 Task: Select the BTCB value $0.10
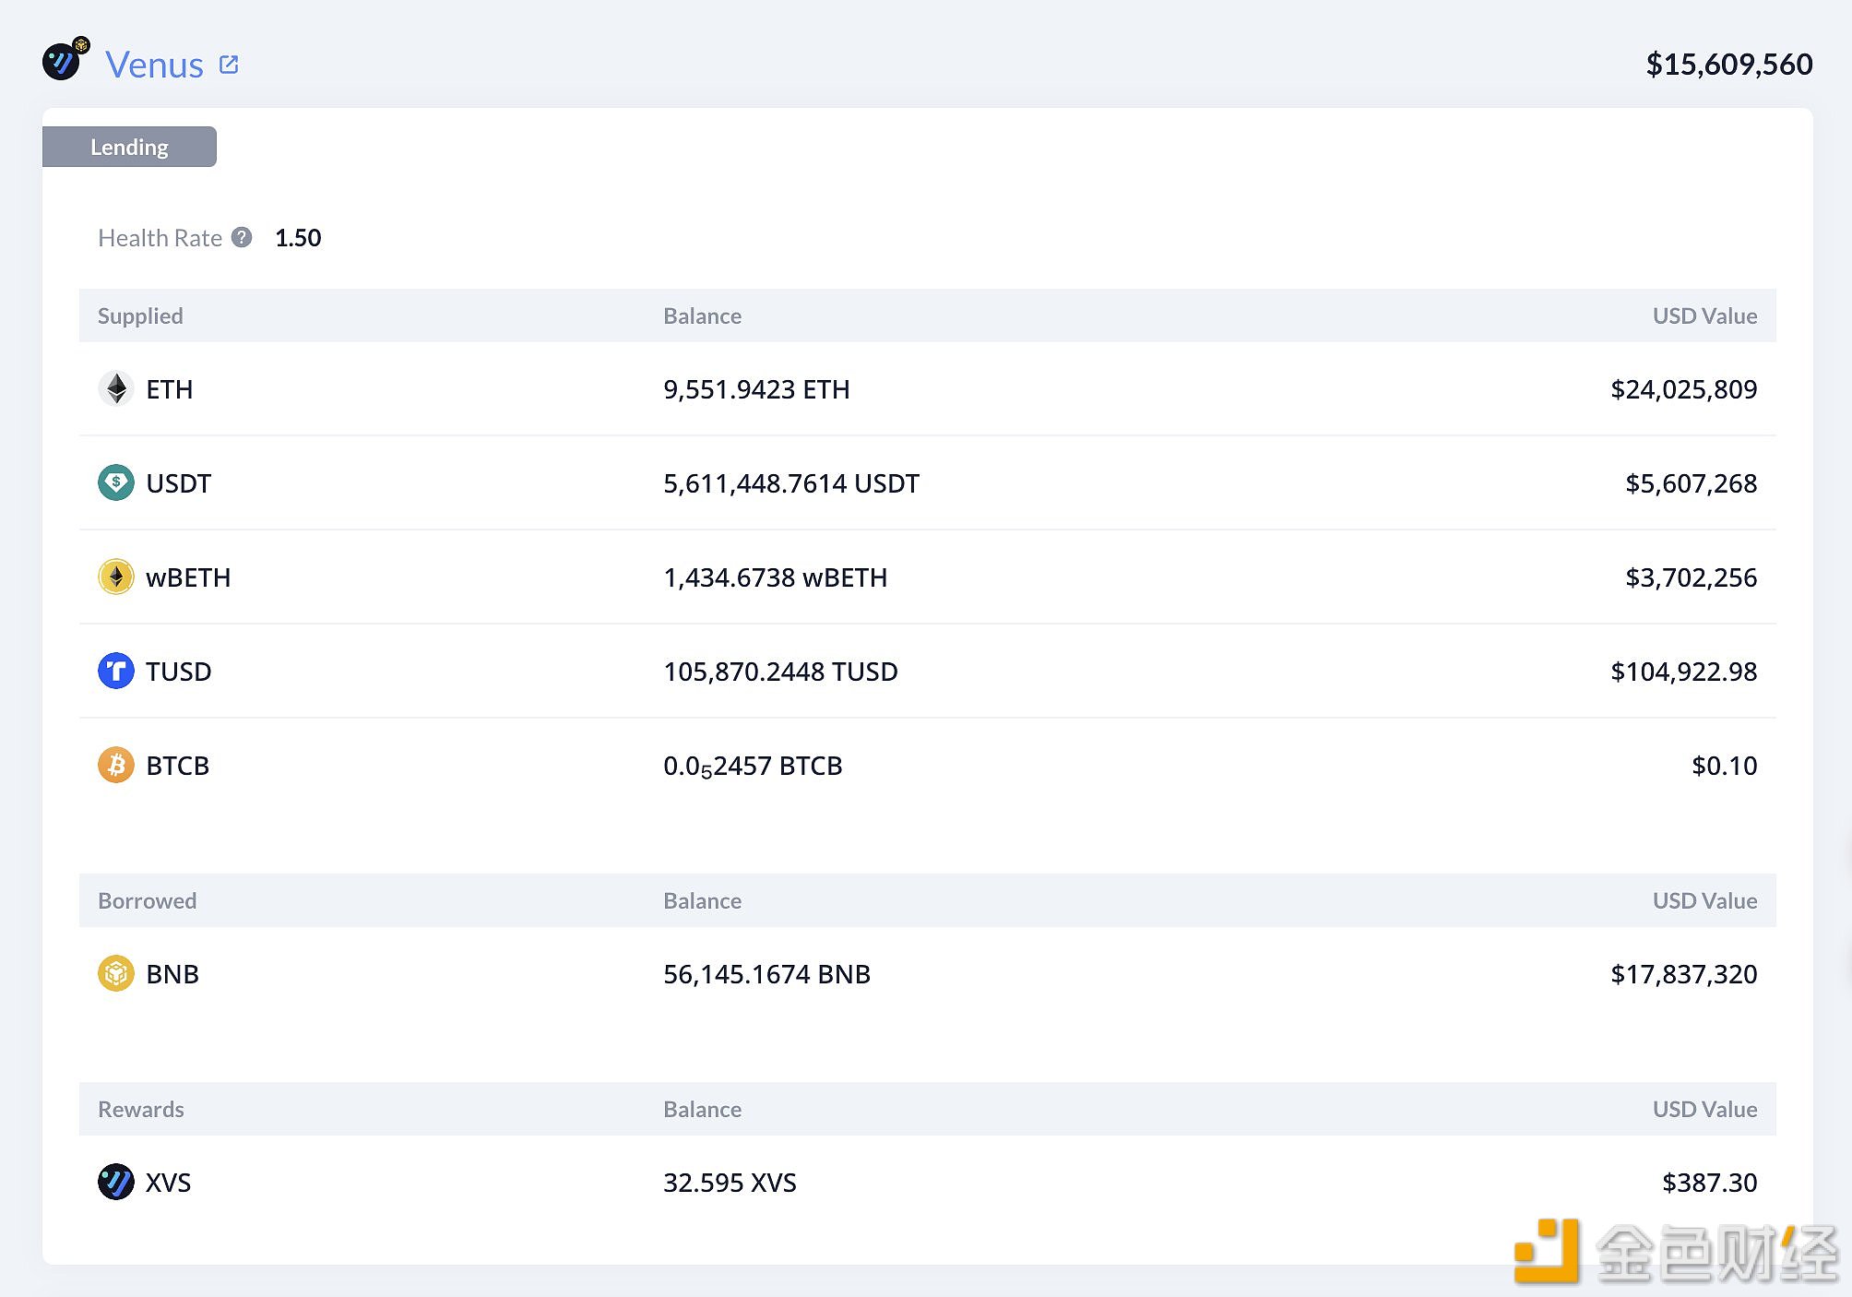tap(1724, 766)
